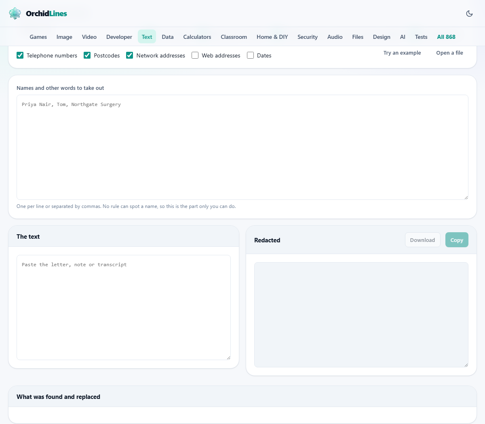
Task: Open the OrchidLines home link text
Action: pyautogui.click(x=46, y=13)
